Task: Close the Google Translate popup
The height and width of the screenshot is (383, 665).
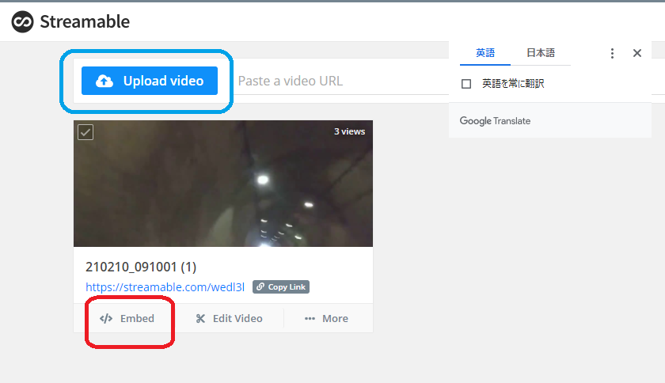Action: click(637, 53)
